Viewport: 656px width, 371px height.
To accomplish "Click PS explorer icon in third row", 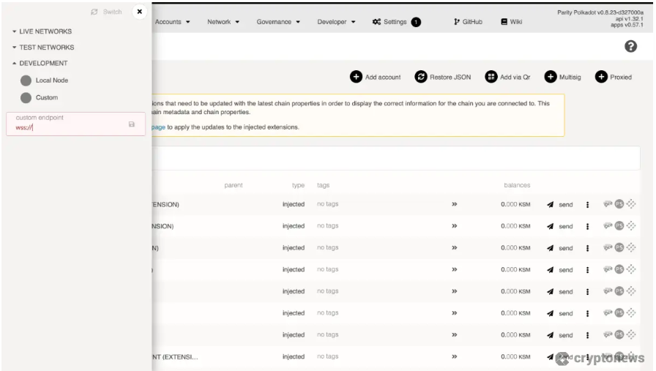I will 619,247.
